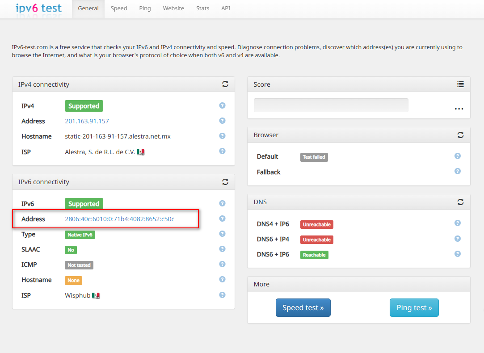Click help icon for DNS4 + IP6
The width and height of the screenshot is (484, 353).
pos(457,223)
